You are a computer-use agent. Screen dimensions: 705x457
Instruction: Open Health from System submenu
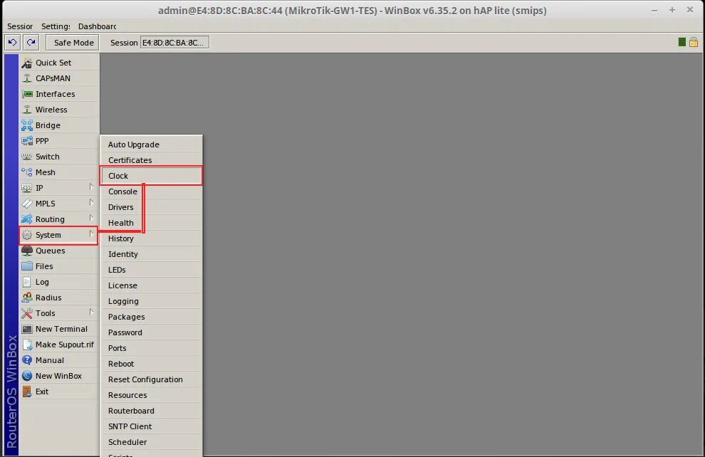click(x=152, y=223)
